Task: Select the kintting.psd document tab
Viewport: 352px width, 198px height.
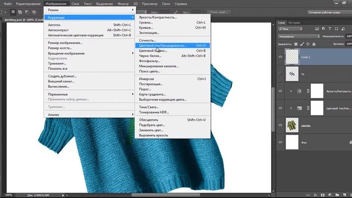Action: (x=24, y=20)
